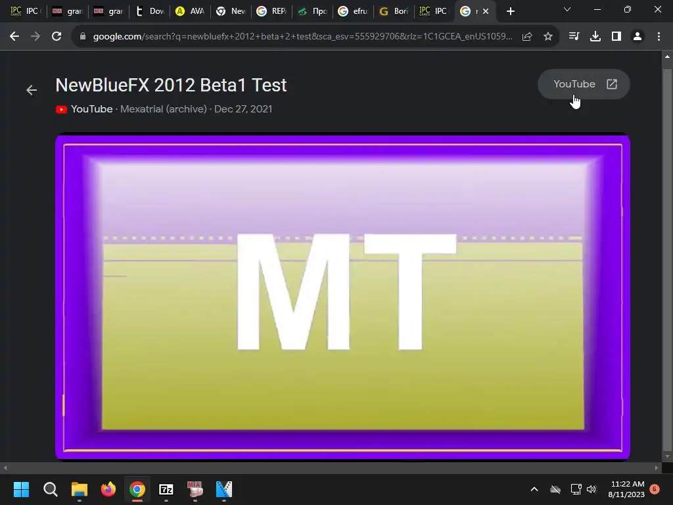Open the M-shaped video editor taskbar icon
This screenshot has width=673, height=505.
pos(223,489)
